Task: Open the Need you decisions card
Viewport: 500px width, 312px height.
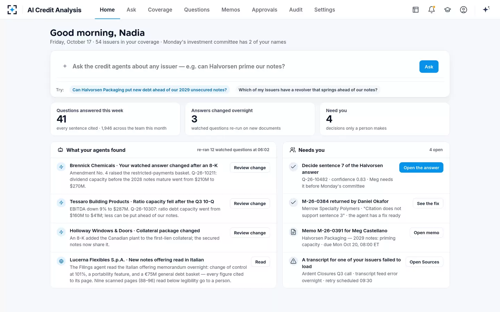Action: tap(385, 119)
